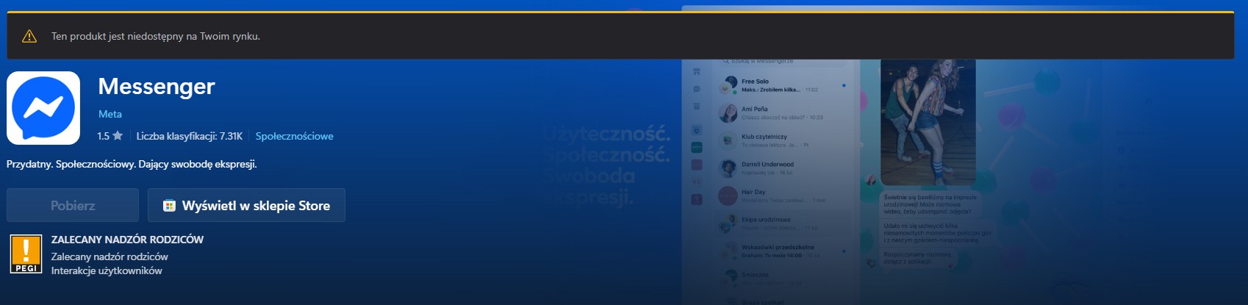Click the unavailable product notification message text

(156, 36)
